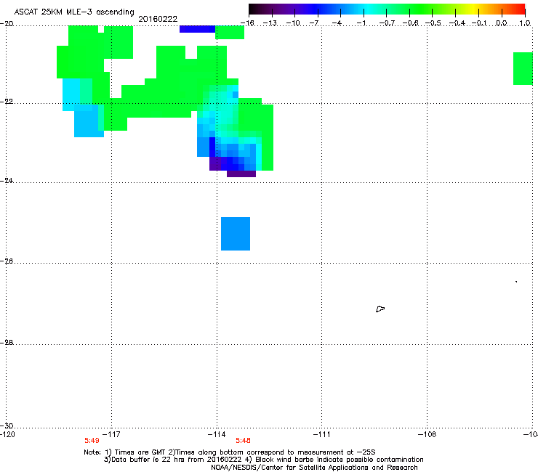The image size is (538, 472).
Task: Click latitude label -26
Action: pyautogui.click(x=7, y=261)
